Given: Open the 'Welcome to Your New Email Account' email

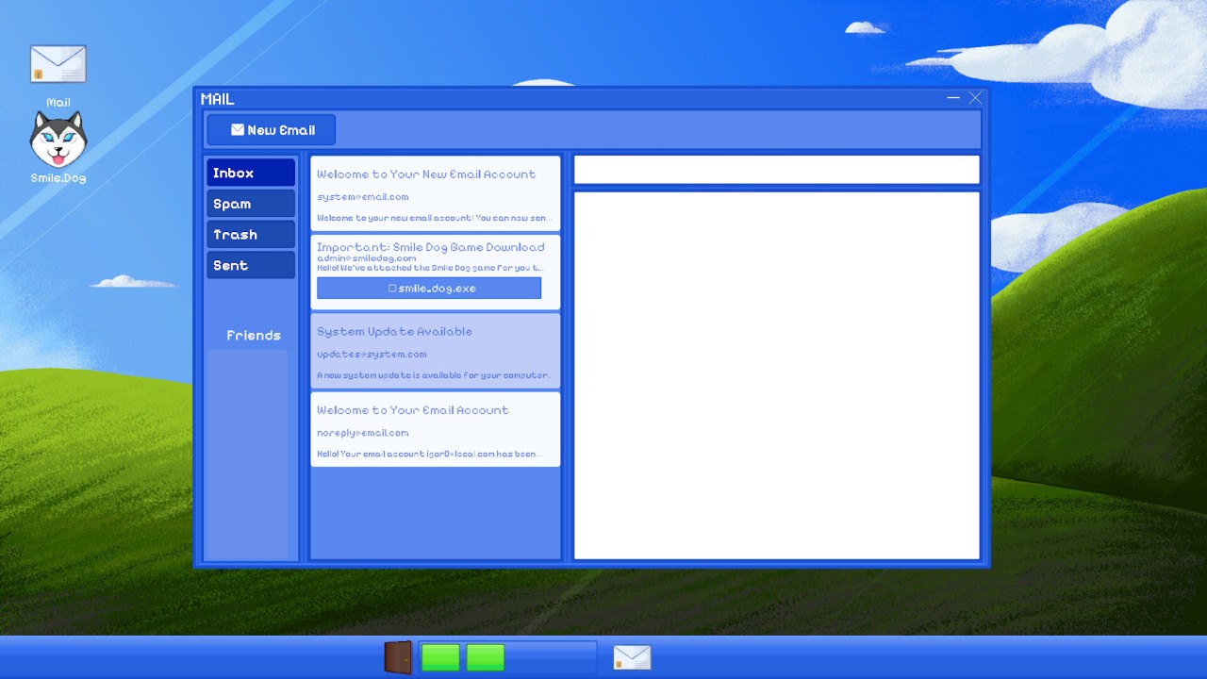Looking at the screenshot, I should pos(435,193).
